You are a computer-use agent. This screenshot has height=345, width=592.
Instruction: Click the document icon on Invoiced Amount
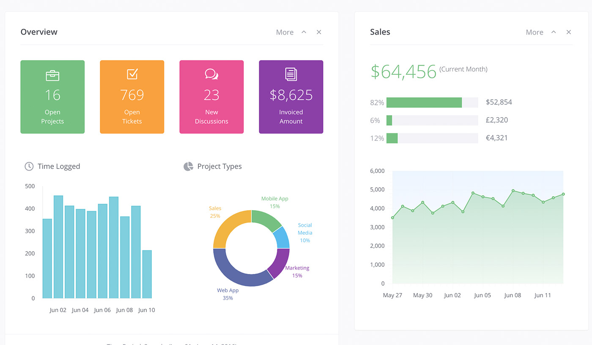pyautogui.click(x=291, y=74)
